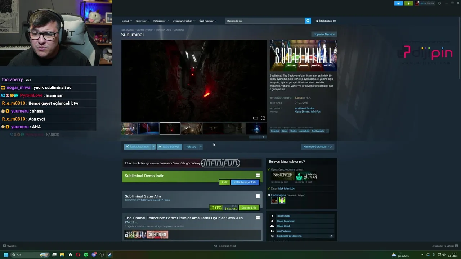
Task: Open Accidental Studios developer link
Action: (305, 108)
